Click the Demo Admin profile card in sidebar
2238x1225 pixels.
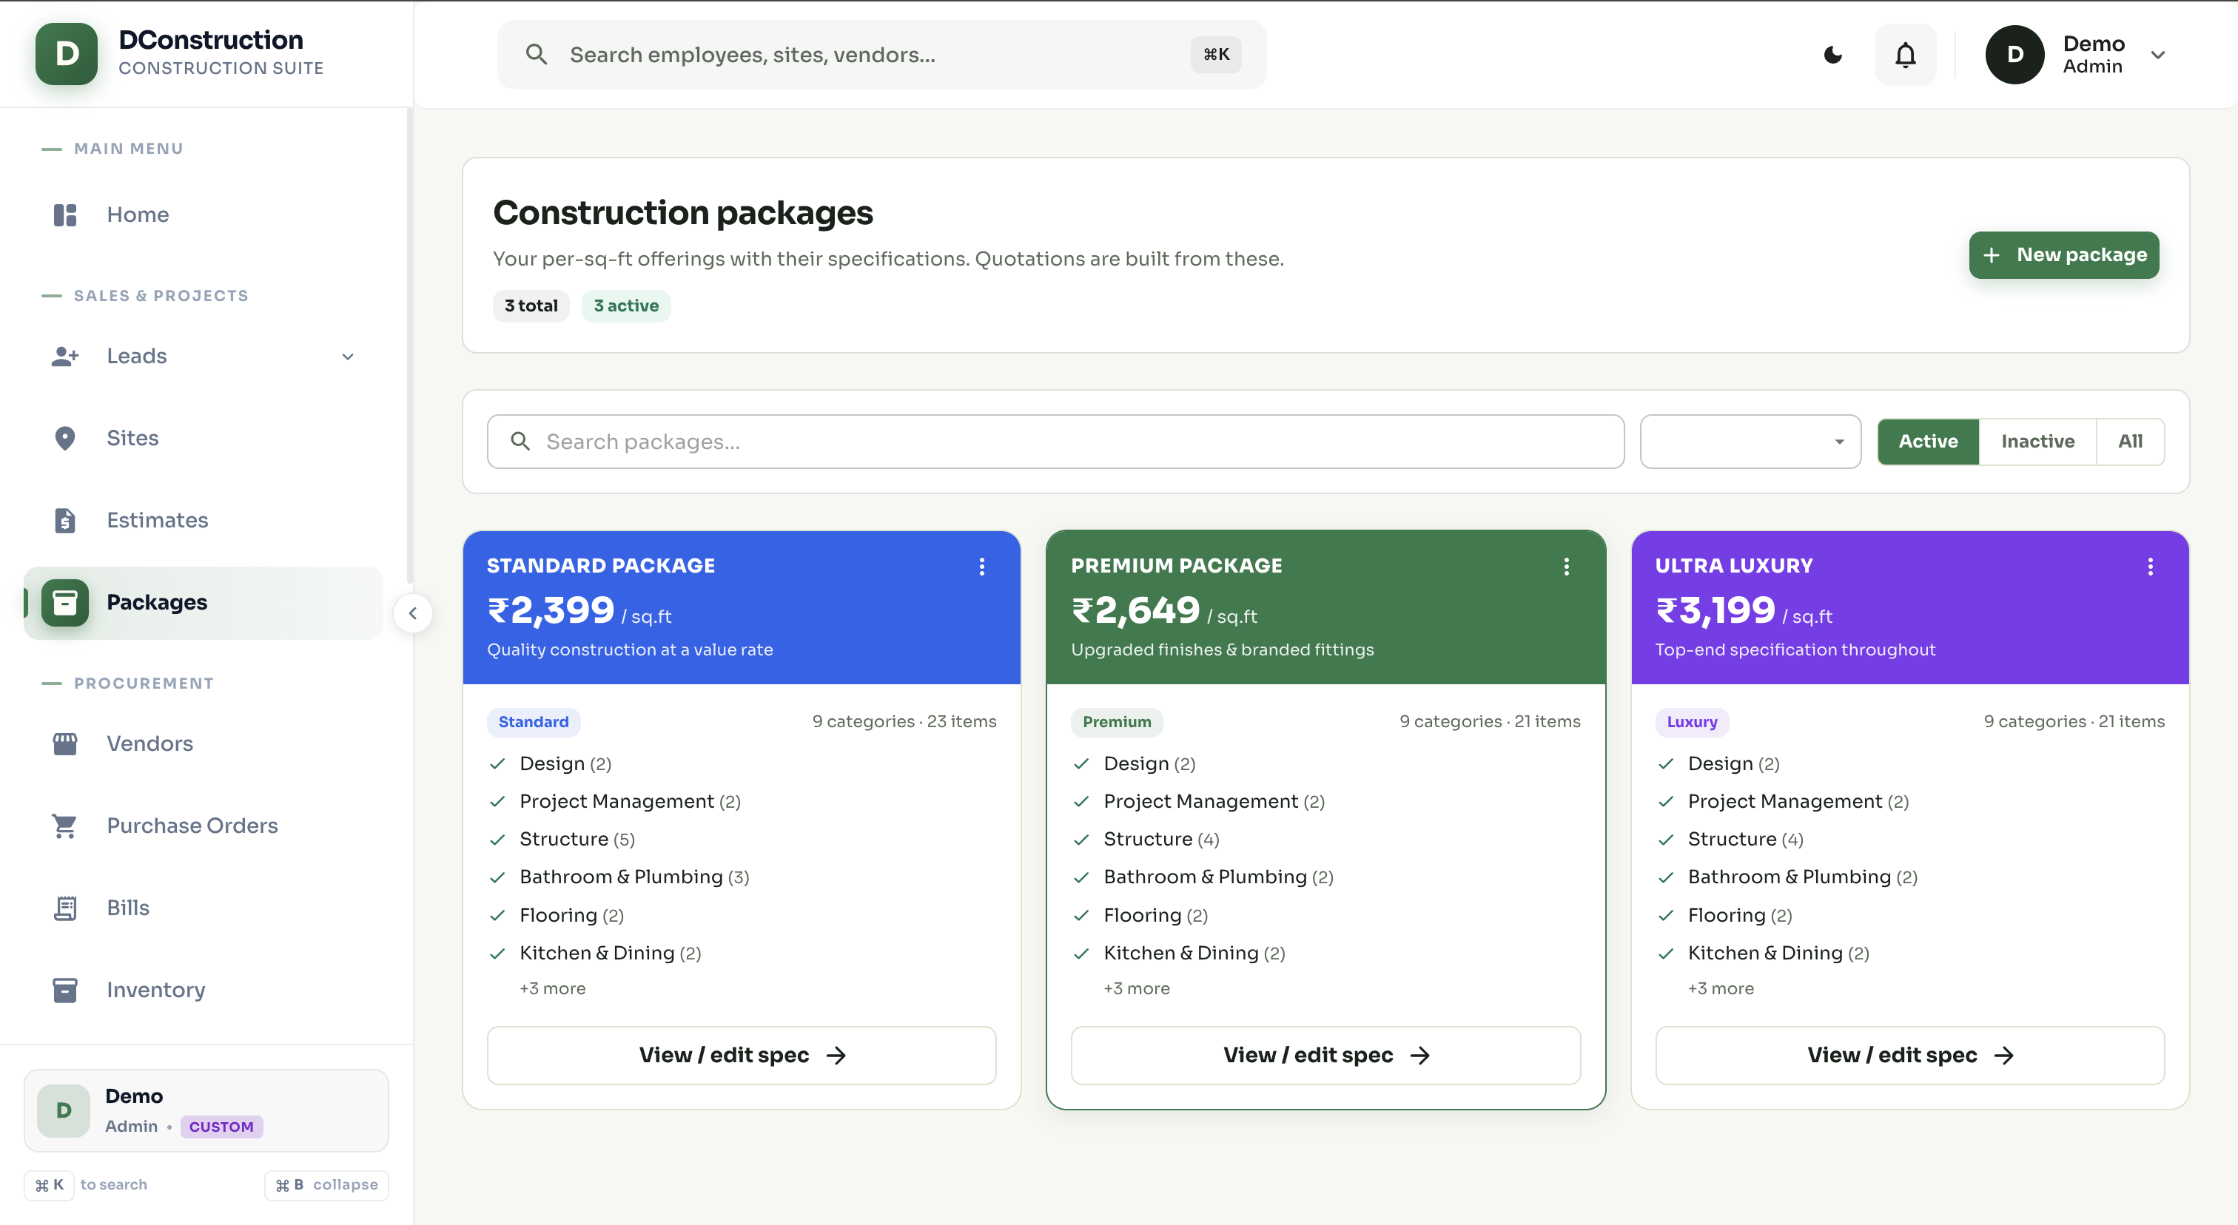point(206,1110)
